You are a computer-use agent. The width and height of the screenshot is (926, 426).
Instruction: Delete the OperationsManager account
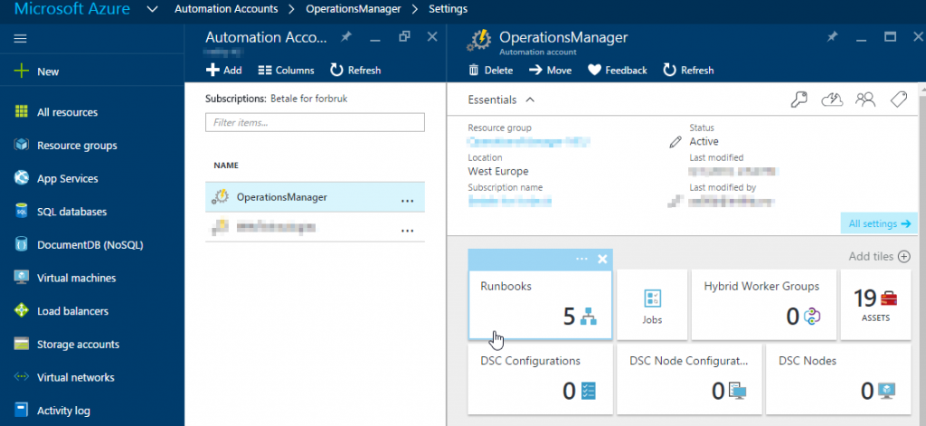[491, 71]
